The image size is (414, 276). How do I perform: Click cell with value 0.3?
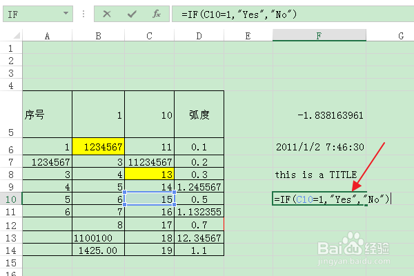[199, 174]
